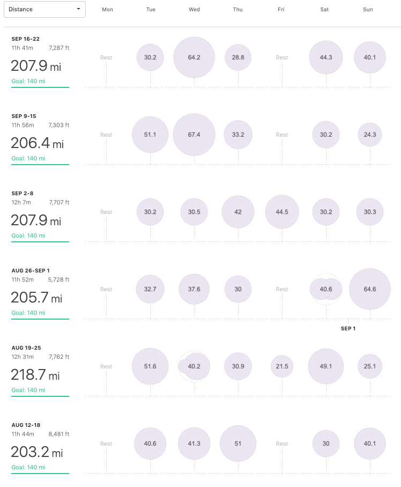Select the SEP 9-15 week heading

24,116
